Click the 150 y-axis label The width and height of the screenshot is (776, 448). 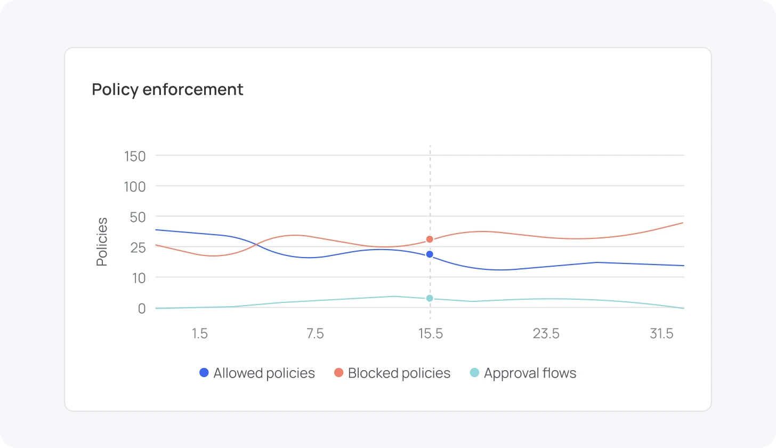point(135,156)
